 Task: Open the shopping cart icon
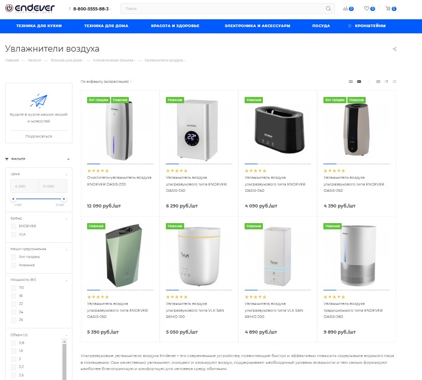(388, 9)
